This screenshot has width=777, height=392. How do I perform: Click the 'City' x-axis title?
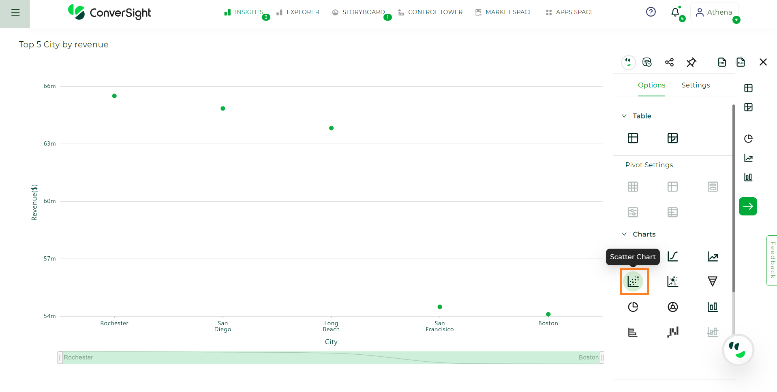(x=331, y=342)
